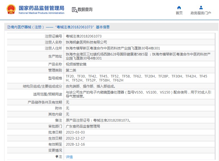Click expiry date 2028-12-16
The image size is (219, 161).
coord(75,144)
